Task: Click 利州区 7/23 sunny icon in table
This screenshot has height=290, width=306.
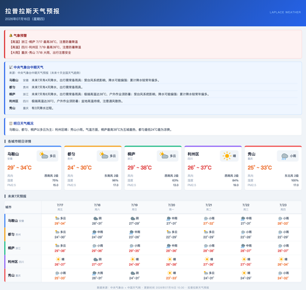Action: [x=282, y=259]
